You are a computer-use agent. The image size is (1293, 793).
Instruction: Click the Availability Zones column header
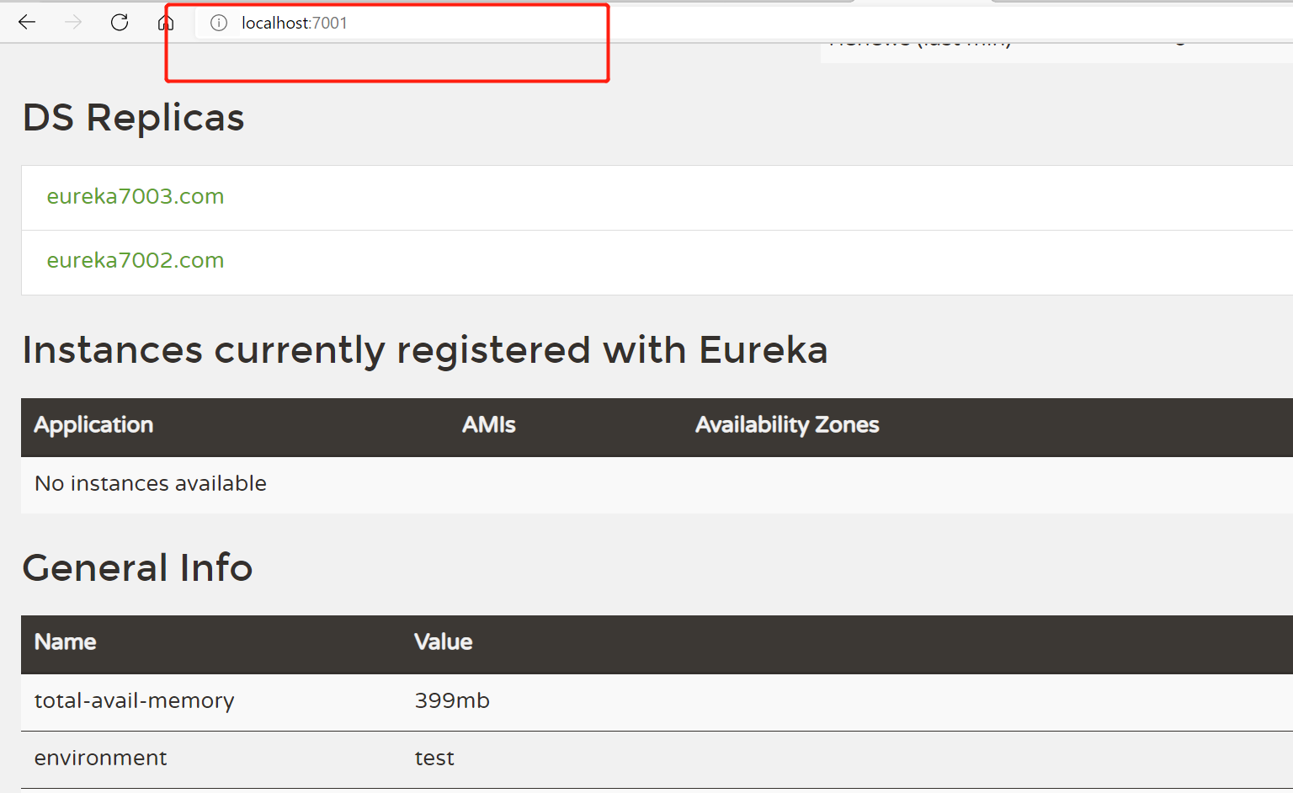[787, 425]
